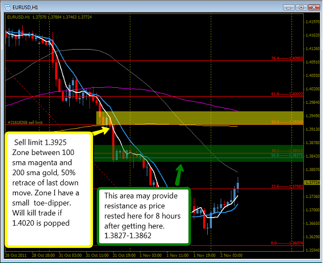This screenshot has width=323, height=263.
Task: Click price scale value 1.37360
Action: [313, 196]
